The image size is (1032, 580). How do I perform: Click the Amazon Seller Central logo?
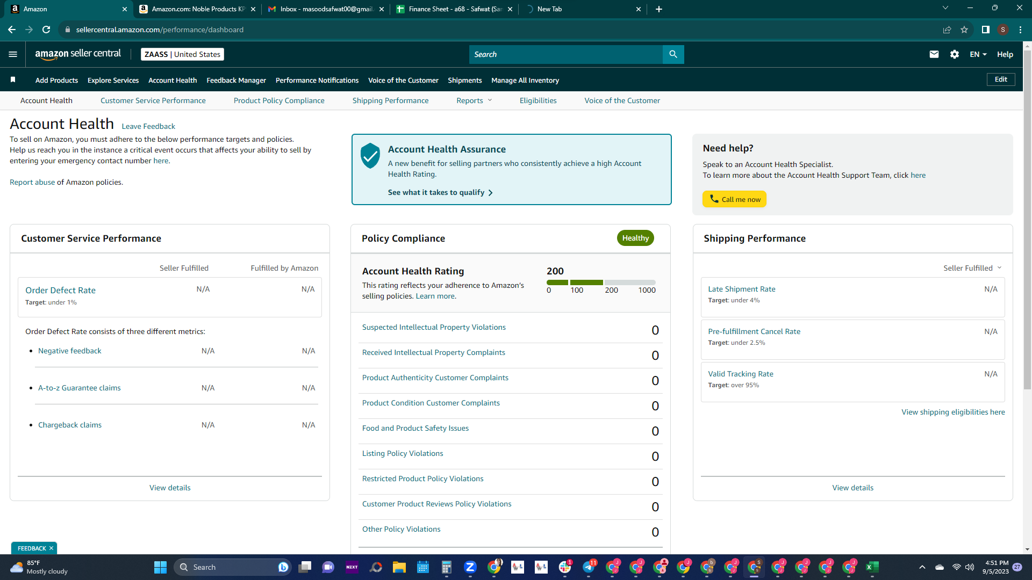coord(78,54)
